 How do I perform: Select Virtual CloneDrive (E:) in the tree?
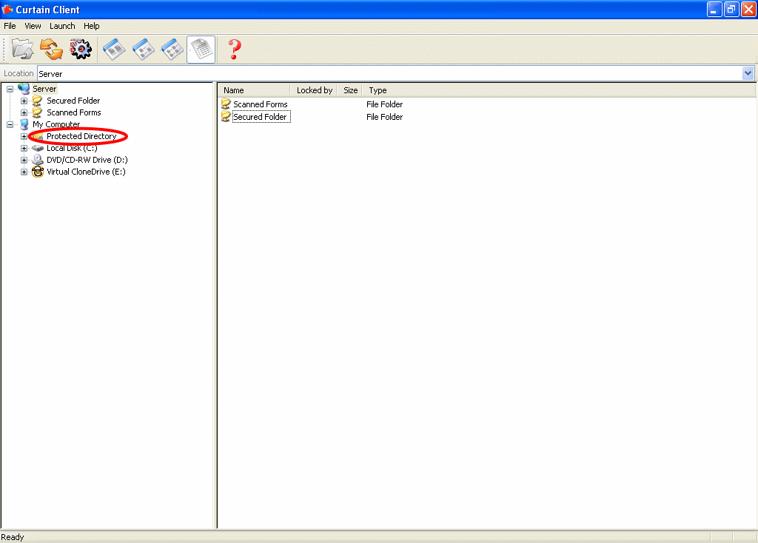86,172
